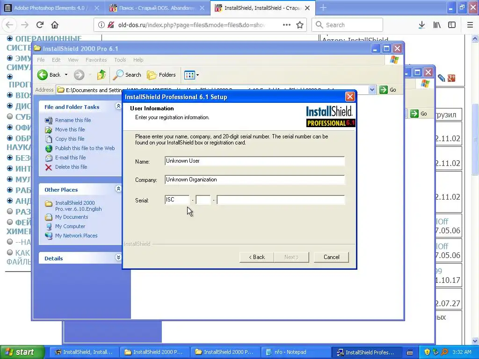The image size is (479, 359).
Task: Click E-mail this file
Action: (x=70, y=158)
